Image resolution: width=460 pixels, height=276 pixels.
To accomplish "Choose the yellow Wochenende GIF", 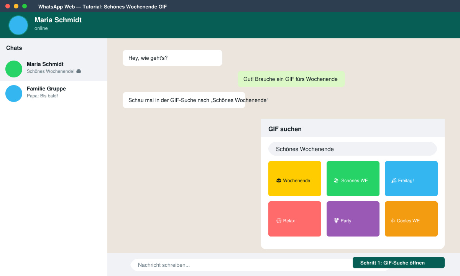I will (295, 179).
